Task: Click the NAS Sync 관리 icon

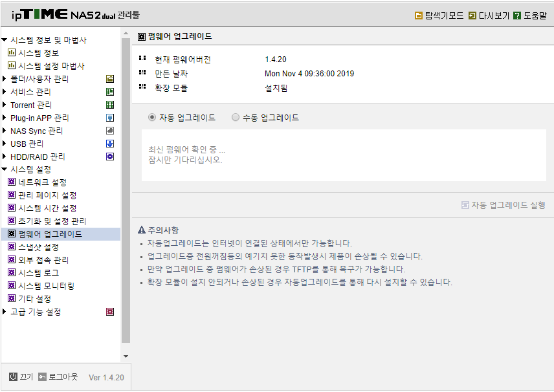Action: coord(110,131)
